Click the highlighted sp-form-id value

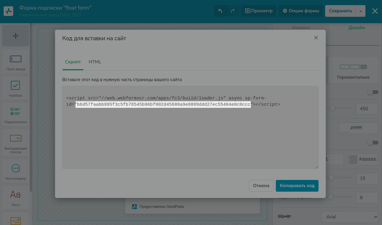(x=163, y=104)
